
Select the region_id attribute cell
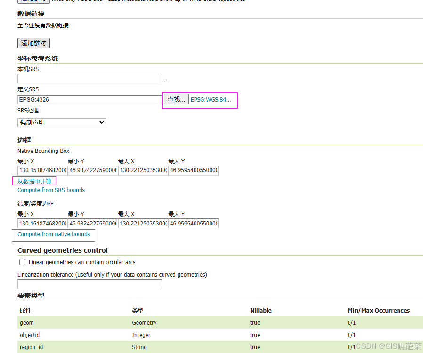tap(31, 347)
